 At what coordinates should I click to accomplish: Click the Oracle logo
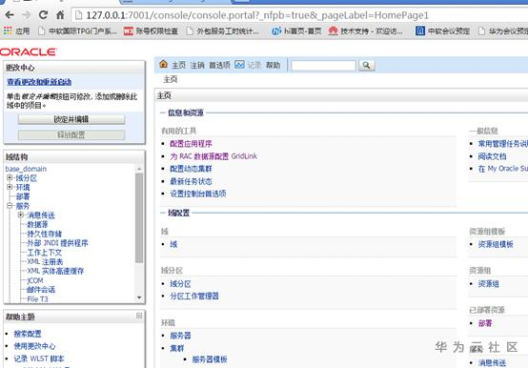(x=29, y=51)
